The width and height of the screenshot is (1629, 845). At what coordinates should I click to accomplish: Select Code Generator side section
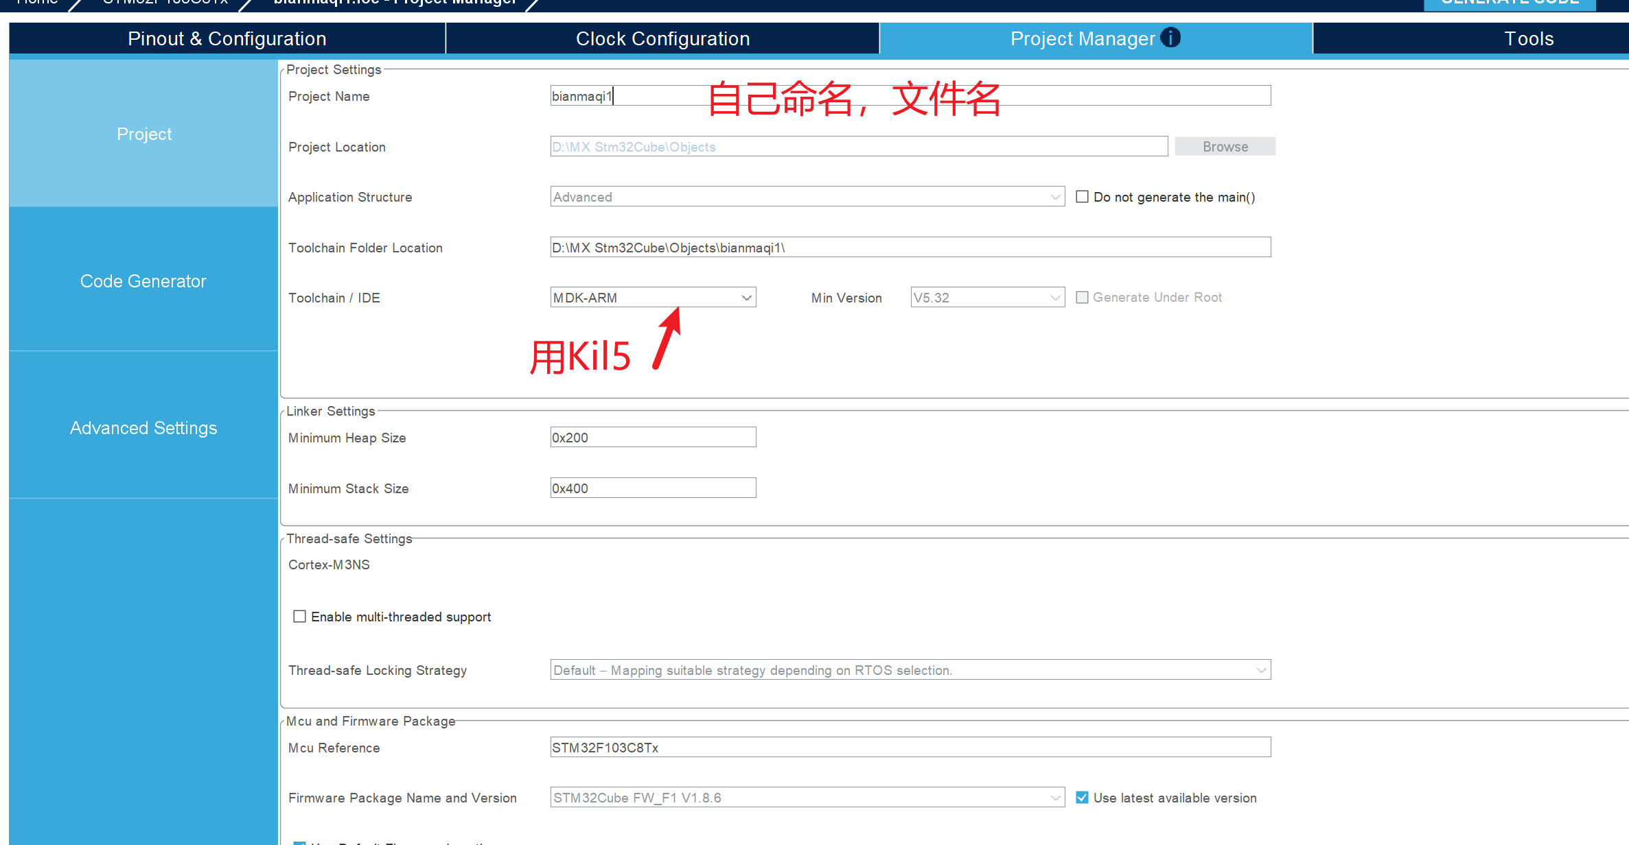143,281
